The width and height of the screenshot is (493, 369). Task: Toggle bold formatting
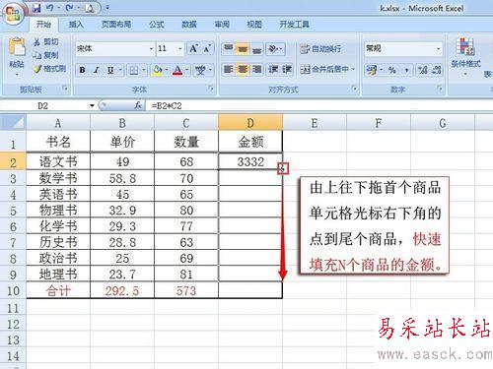pos(83,70)
